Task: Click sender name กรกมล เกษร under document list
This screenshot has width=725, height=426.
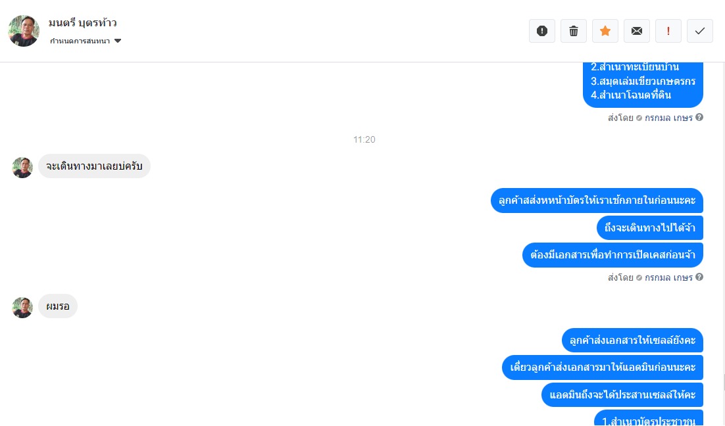Action: (x=668, y=118)
